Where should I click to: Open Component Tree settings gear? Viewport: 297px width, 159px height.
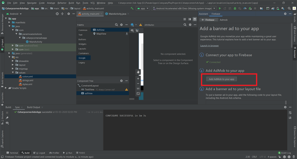point(122,81)
